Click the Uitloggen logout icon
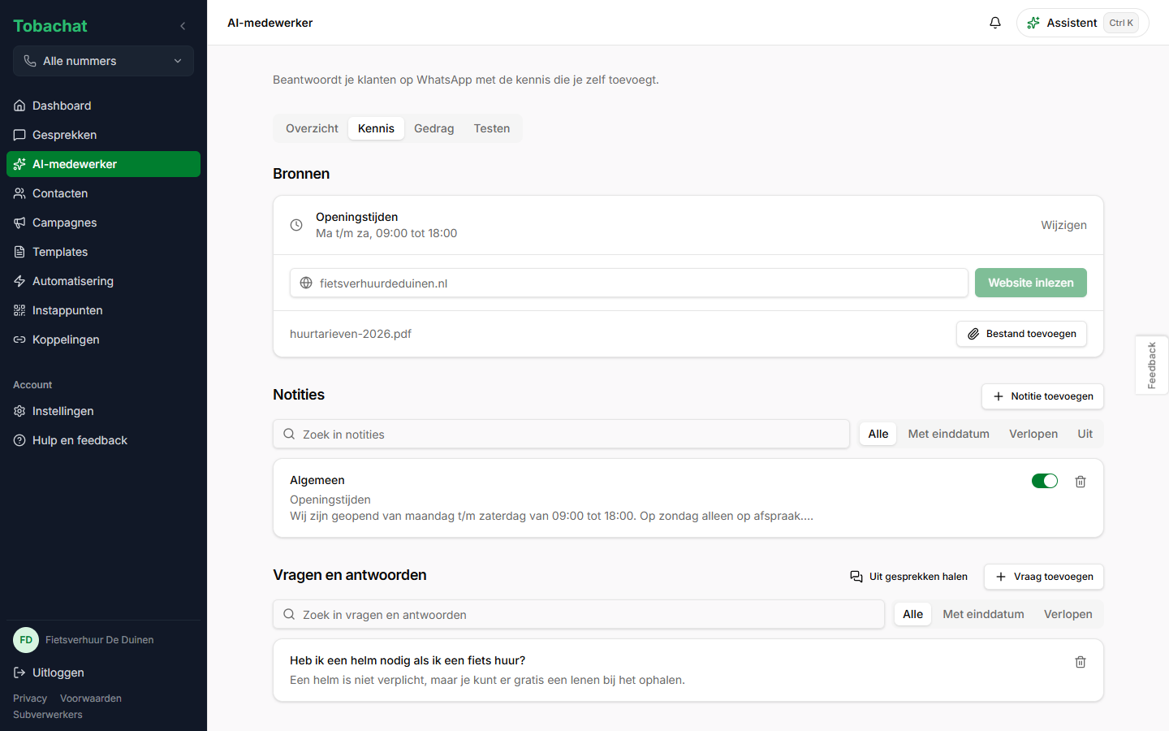The image size is (1169, 731). (19, 673)
